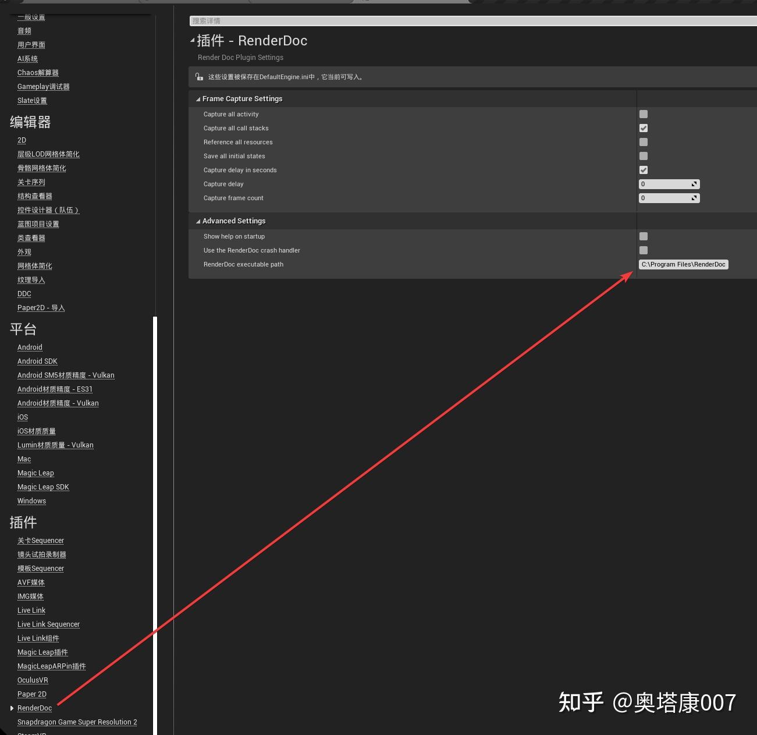Viewport: 757px width, 735px height.
Task: Go to OculusVR plugin settings
Action: pyautogui.click(x=33, y=680)
